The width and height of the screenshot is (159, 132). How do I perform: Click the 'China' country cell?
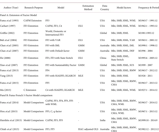click(x=103, y=58)
